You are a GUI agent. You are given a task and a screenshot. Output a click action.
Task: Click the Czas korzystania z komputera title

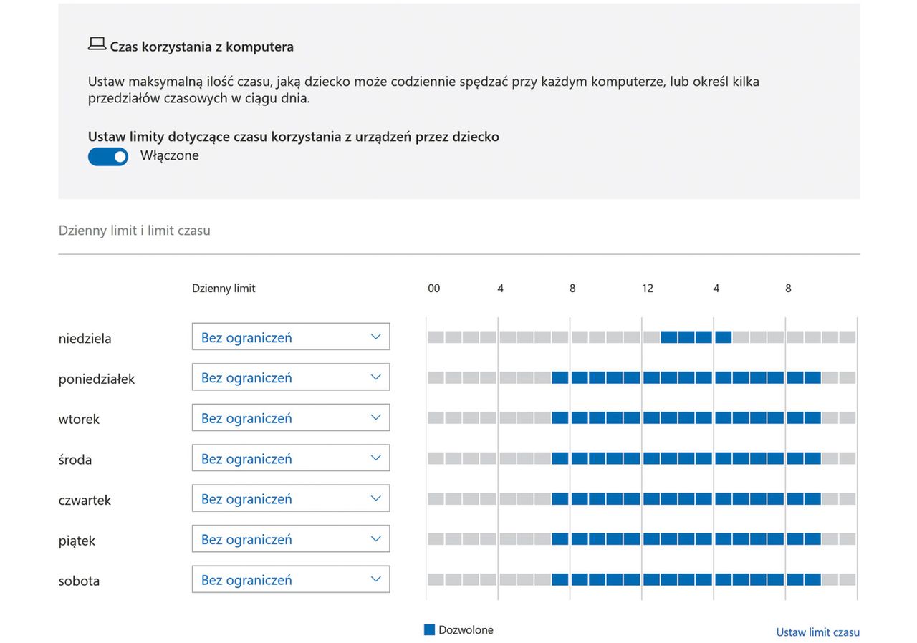click(x=201, y=47)
